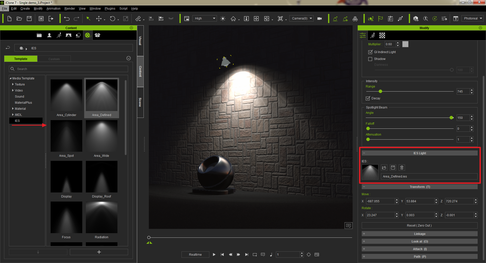Toggle the Decay checkbox
Image resolution: width=486 pixels, height=263 pixels.
pos(368,98)
